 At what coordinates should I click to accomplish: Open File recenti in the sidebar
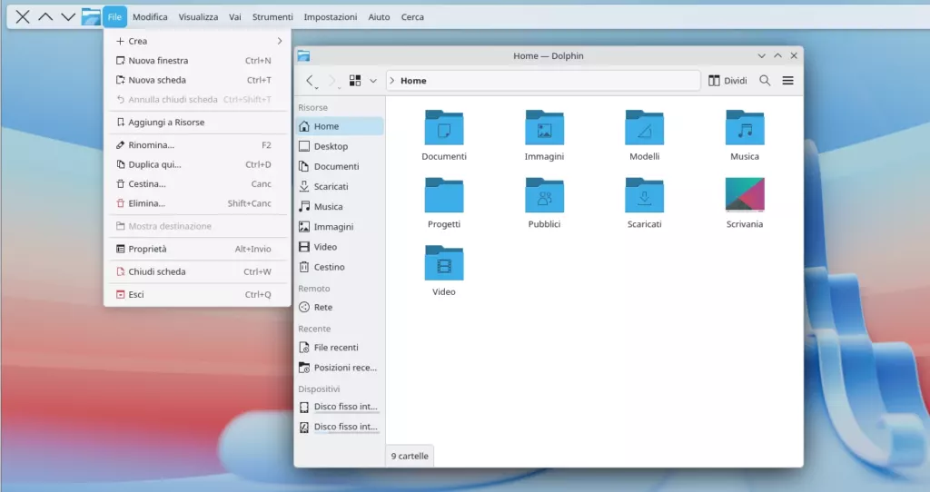pyautogui.click(x=340, y=348)
